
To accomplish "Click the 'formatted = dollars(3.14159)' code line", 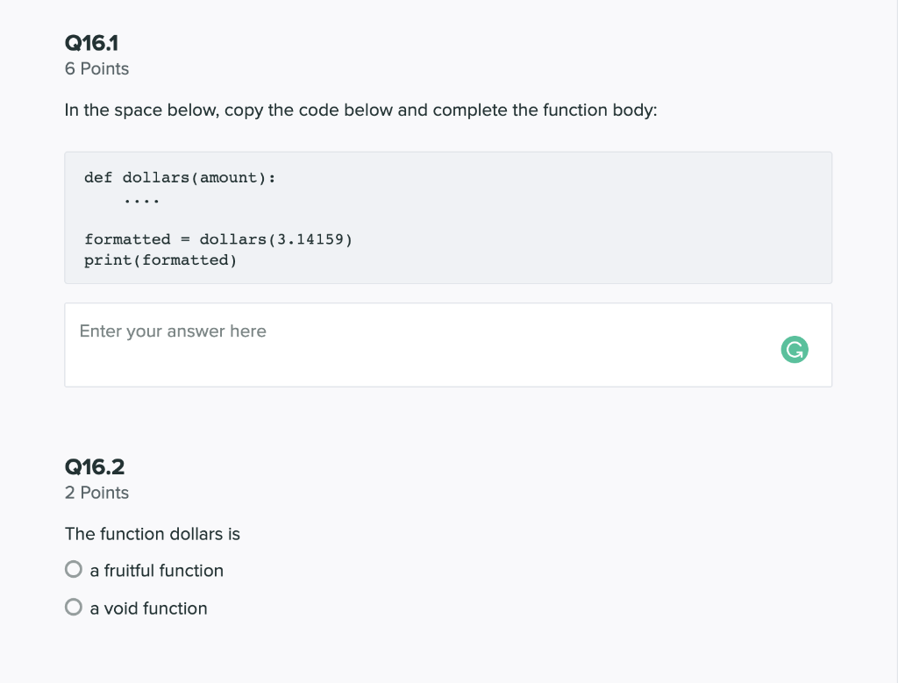I will pos(218,238).
